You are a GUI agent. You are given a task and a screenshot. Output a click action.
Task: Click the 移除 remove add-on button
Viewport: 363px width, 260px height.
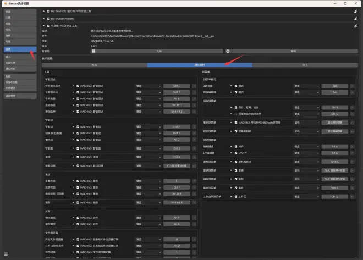291,51
